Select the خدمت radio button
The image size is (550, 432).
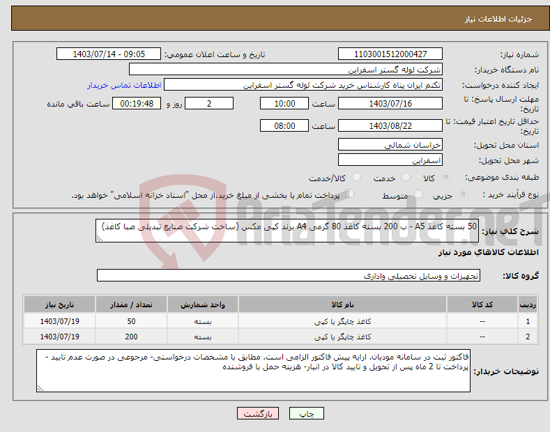click(406, 177)
